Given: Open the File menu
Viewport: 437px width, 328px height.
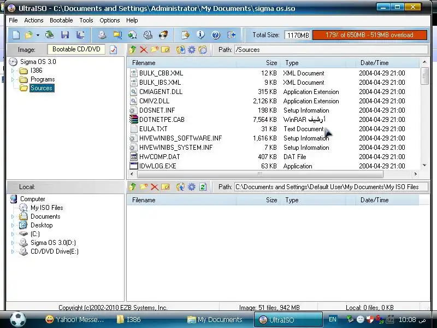Looking at the screenshot, I should [x=13, y=20].
